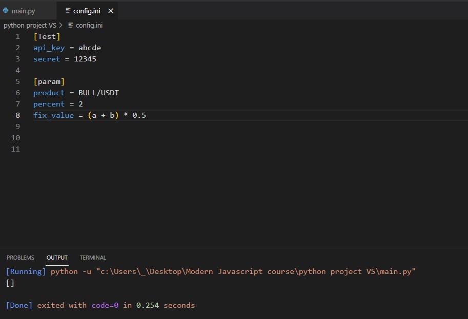Open the TERMINAL panel tab
Image resolution: width=468 pixels, height=319 pixels.
point(92,258)
